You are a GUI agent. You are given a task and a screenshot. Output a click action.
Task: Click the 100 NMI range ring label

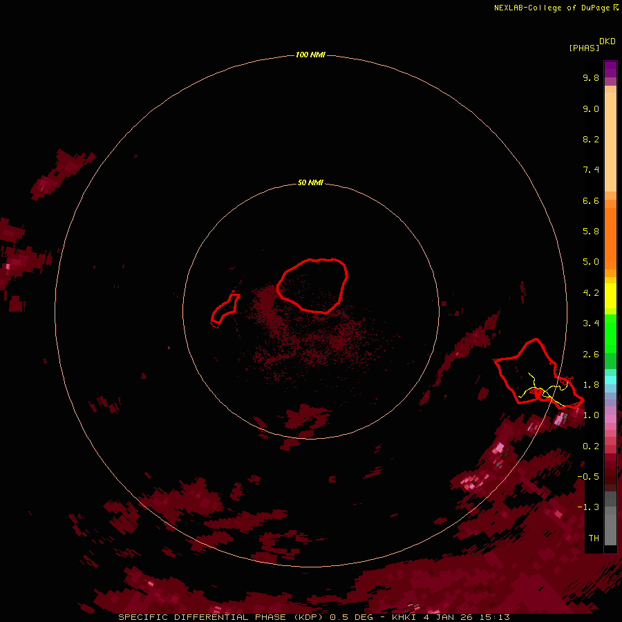310,55
